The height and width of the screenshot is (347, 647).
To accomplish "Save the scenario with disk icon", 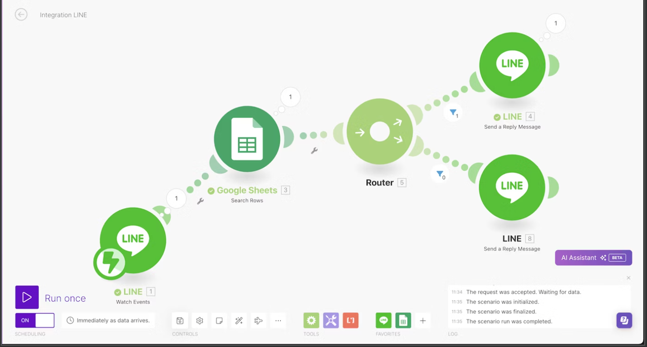I will pyautogui.click(x=180, y=321).
